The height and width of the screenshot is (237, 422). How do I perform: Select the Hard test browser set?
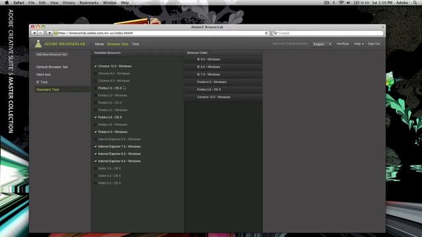click(44, 74)
